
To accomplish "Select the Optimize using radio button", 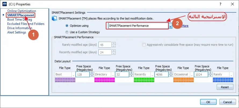I will [67, 26].
